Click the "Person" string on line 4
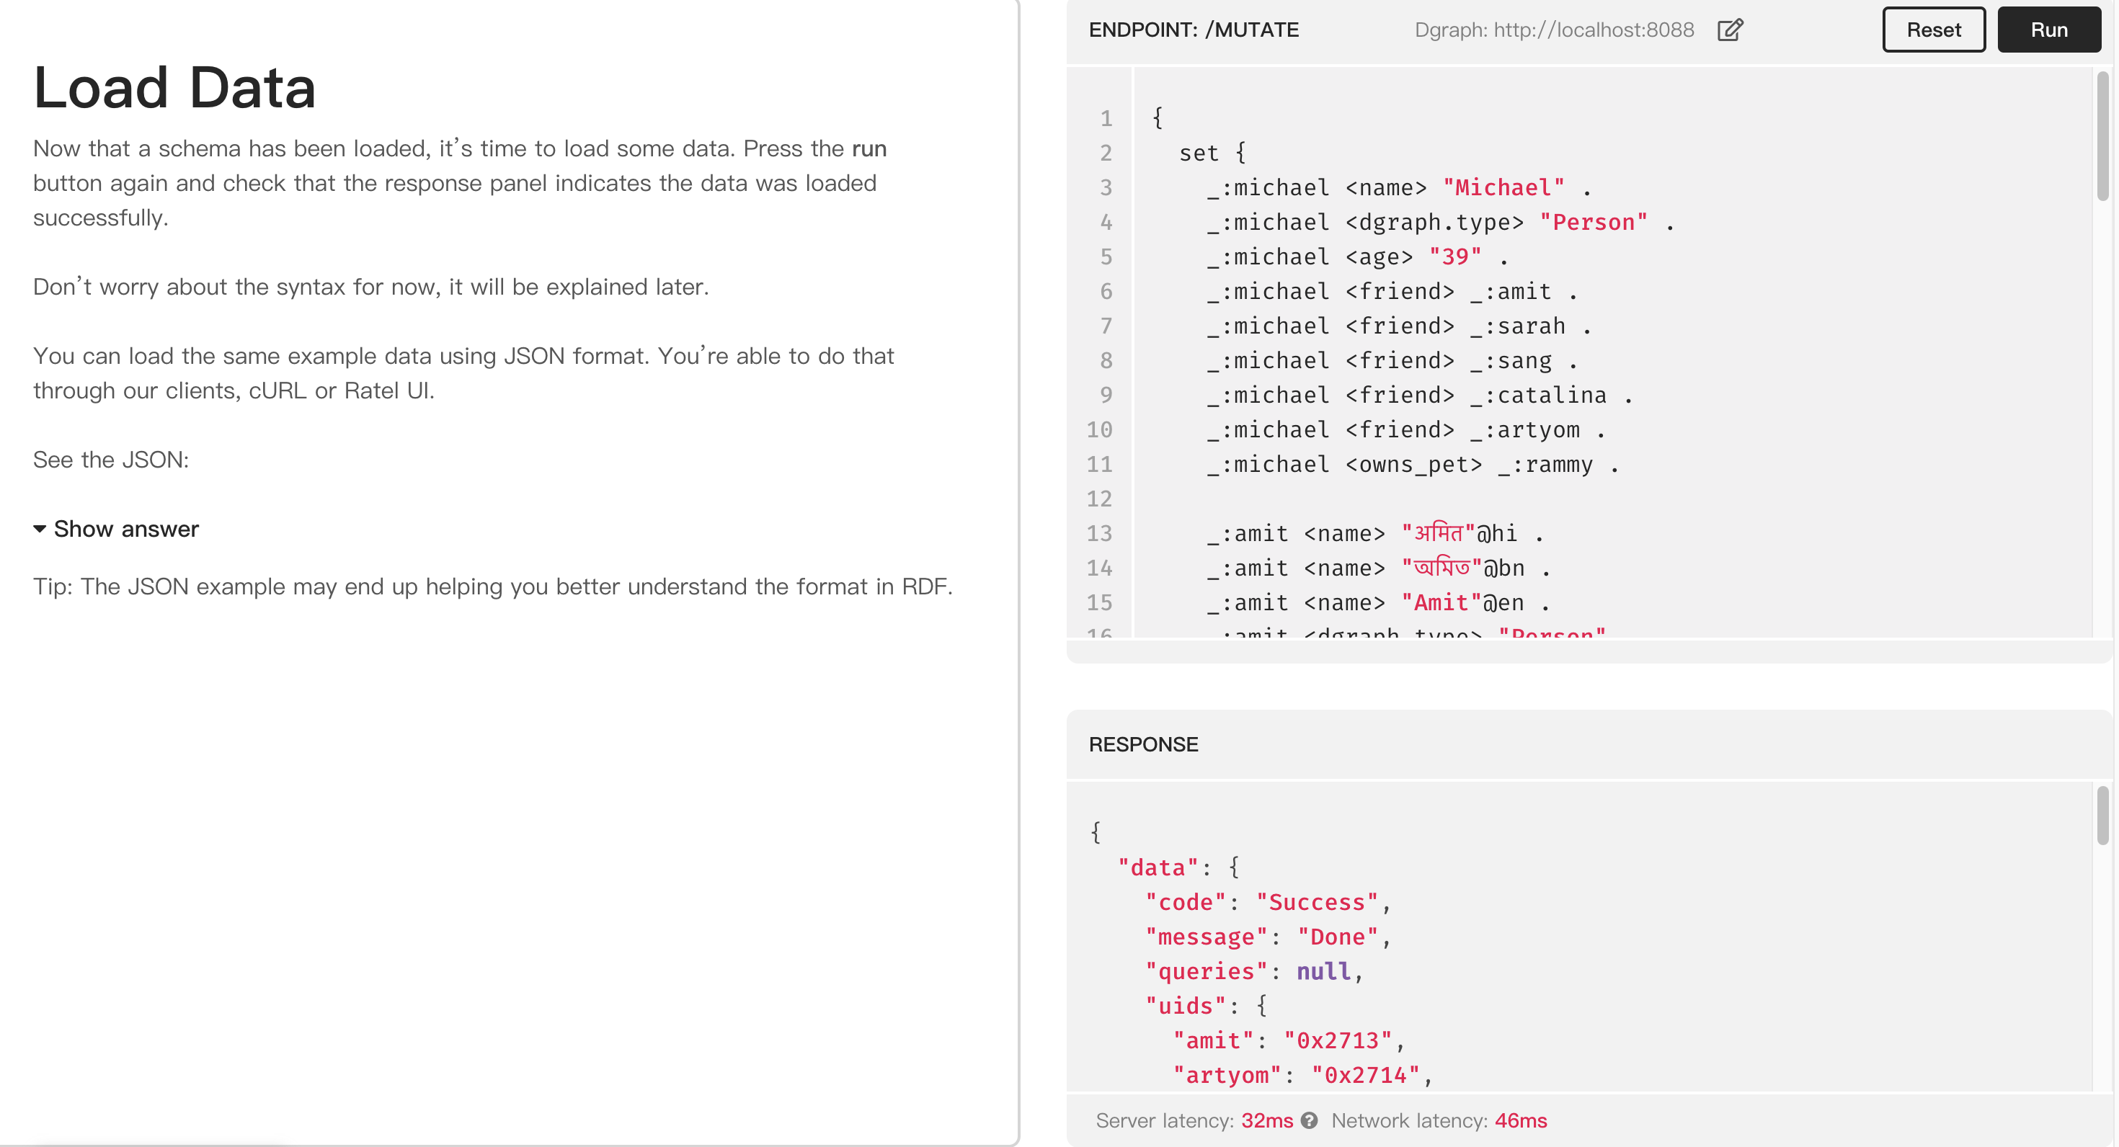 click(x=1594, y=223)
